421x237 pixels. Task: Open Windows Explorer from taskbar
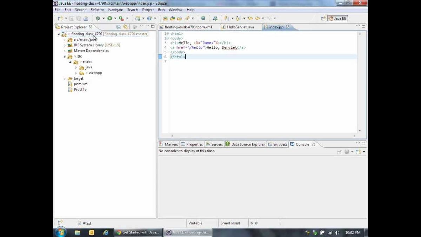pos(78,232)
